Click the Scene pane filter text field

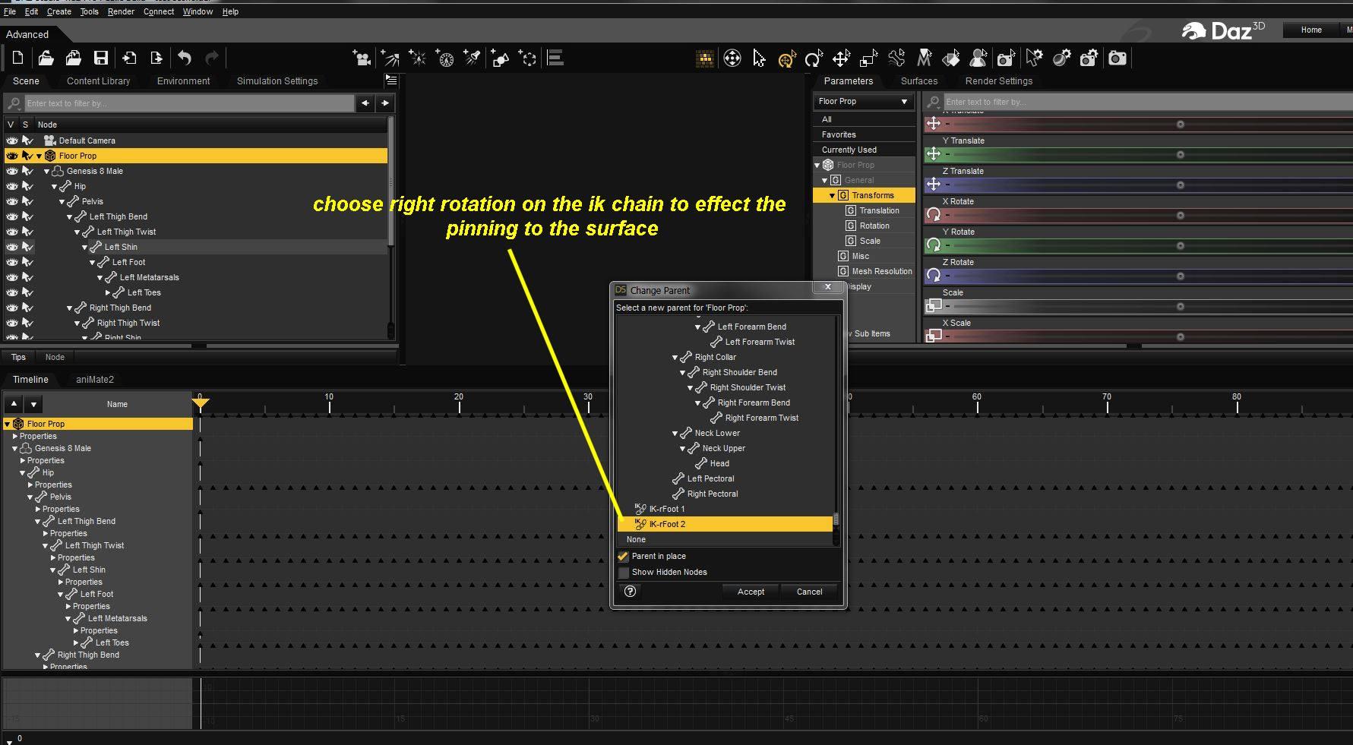(189, 103)
